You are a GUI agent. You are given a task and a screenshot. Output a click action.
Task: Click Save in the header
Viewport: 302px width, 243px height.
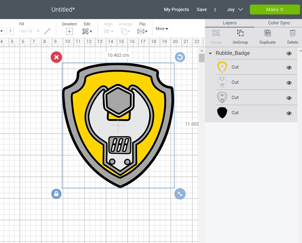202,10
